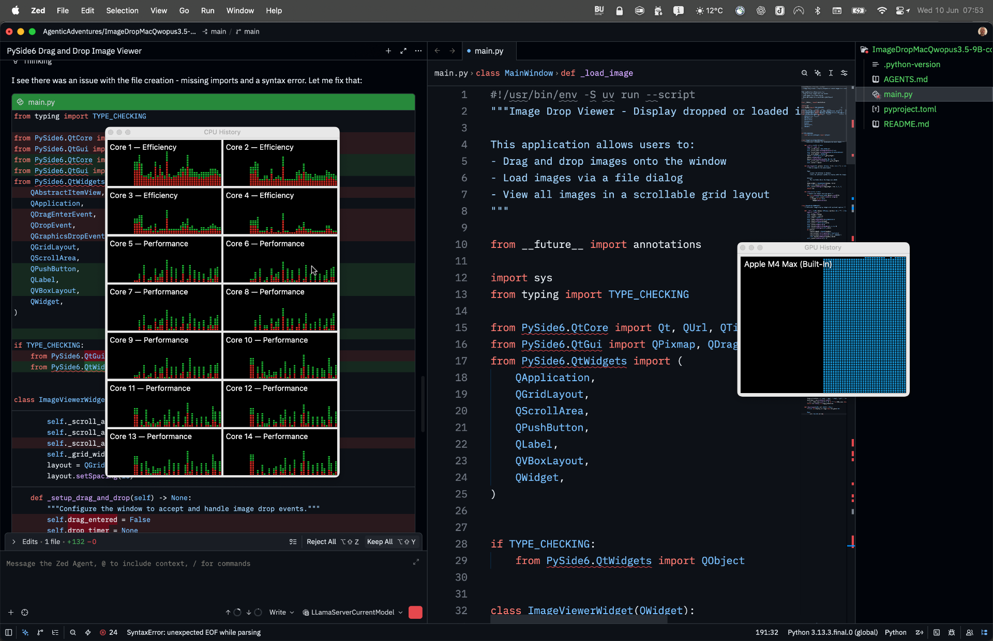The width and height of the screenshot is (993, 641).
Task: Open the Write profile dropdown
Action: coord(281,613)
